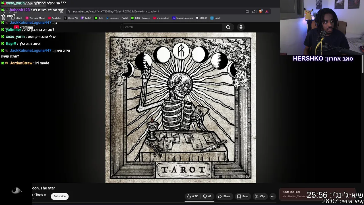
Task: Click the browser address bar URL
Action: [x=116, y=11]
